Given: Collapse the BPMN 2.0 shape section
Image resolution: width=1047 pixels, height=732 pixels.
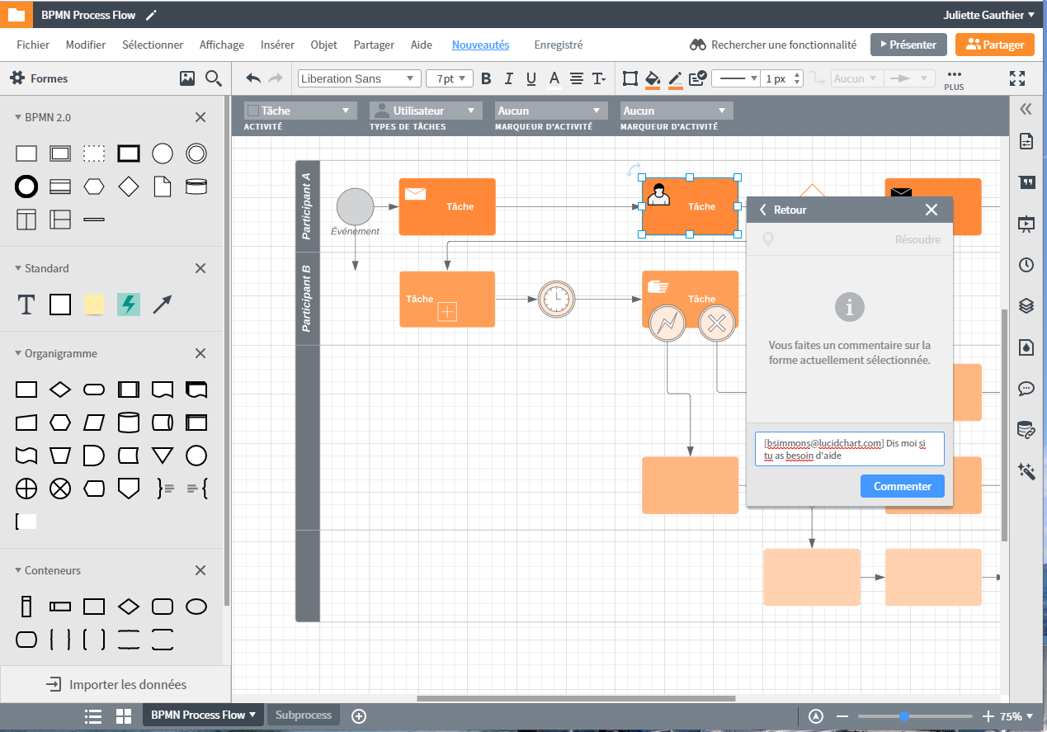Looking at the screenshot, I should pyautogui.click(x=18, y=117).
